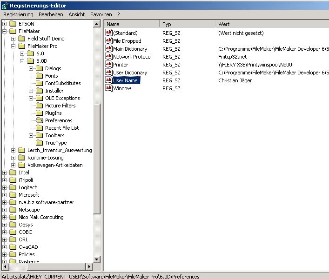The width and height of the screenshot is (329, 279).
Task: Select the OvaCAD key
Action: click(x=28, y=247)
